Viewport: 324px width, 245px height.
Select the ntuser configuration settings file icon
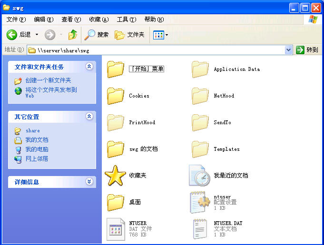200,202
